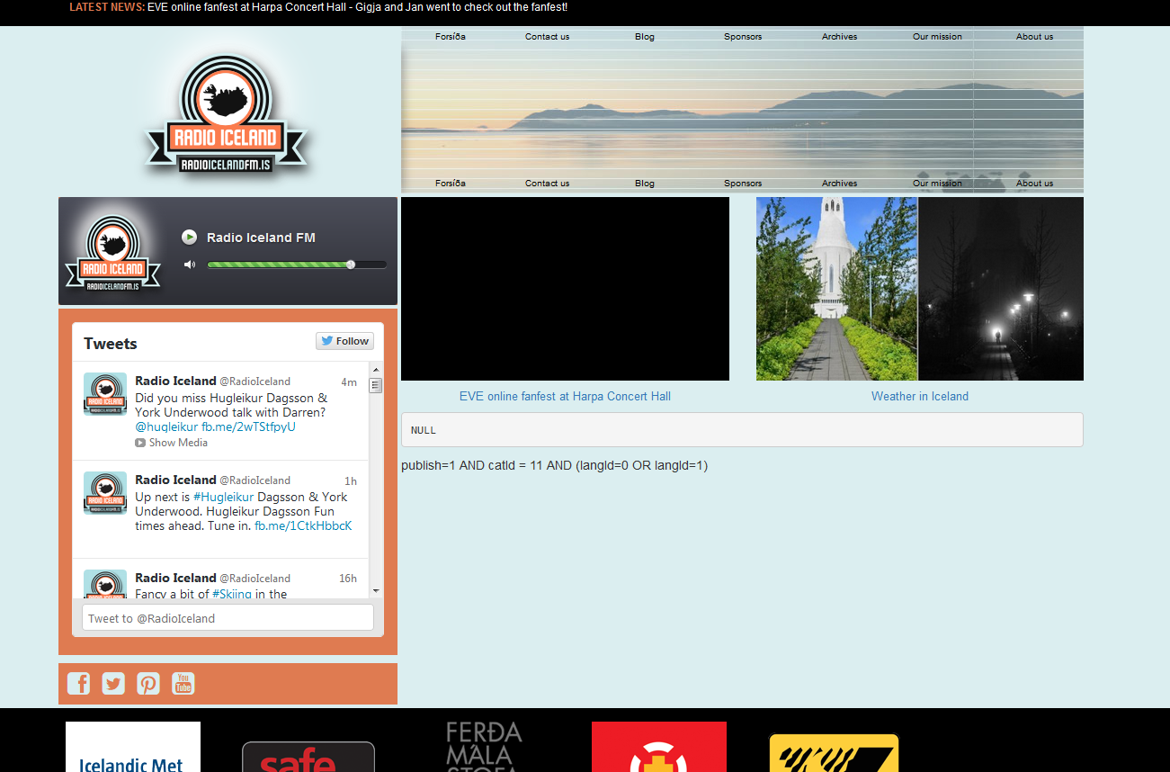Open the @hugleikur mention link
Viewport: 1170px width, 772px height.
coord(166,426)
